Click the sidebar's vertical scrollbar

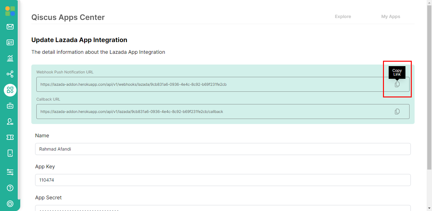click(19, 100)
